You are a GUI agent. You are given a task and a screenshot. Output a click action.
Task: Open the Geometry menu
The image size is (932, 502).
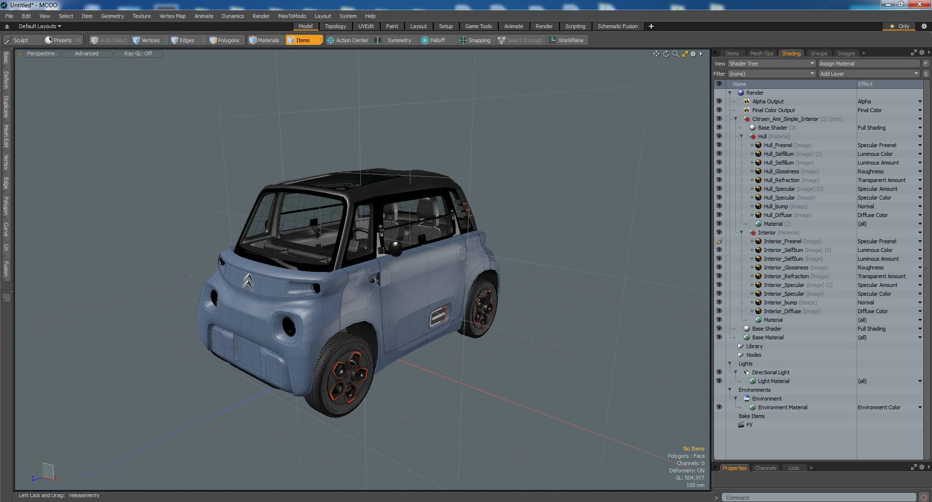[112, 16]
